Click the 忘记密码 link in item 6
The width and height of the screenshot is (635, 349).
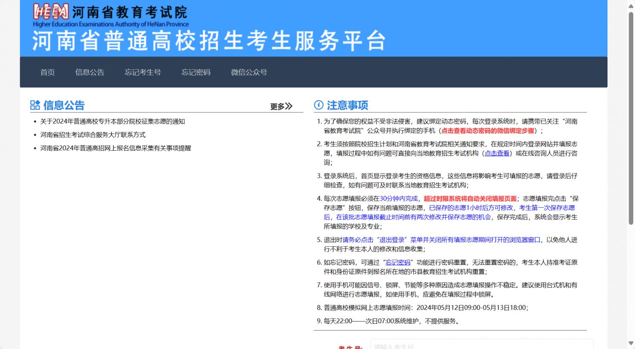tap(398, 262)
